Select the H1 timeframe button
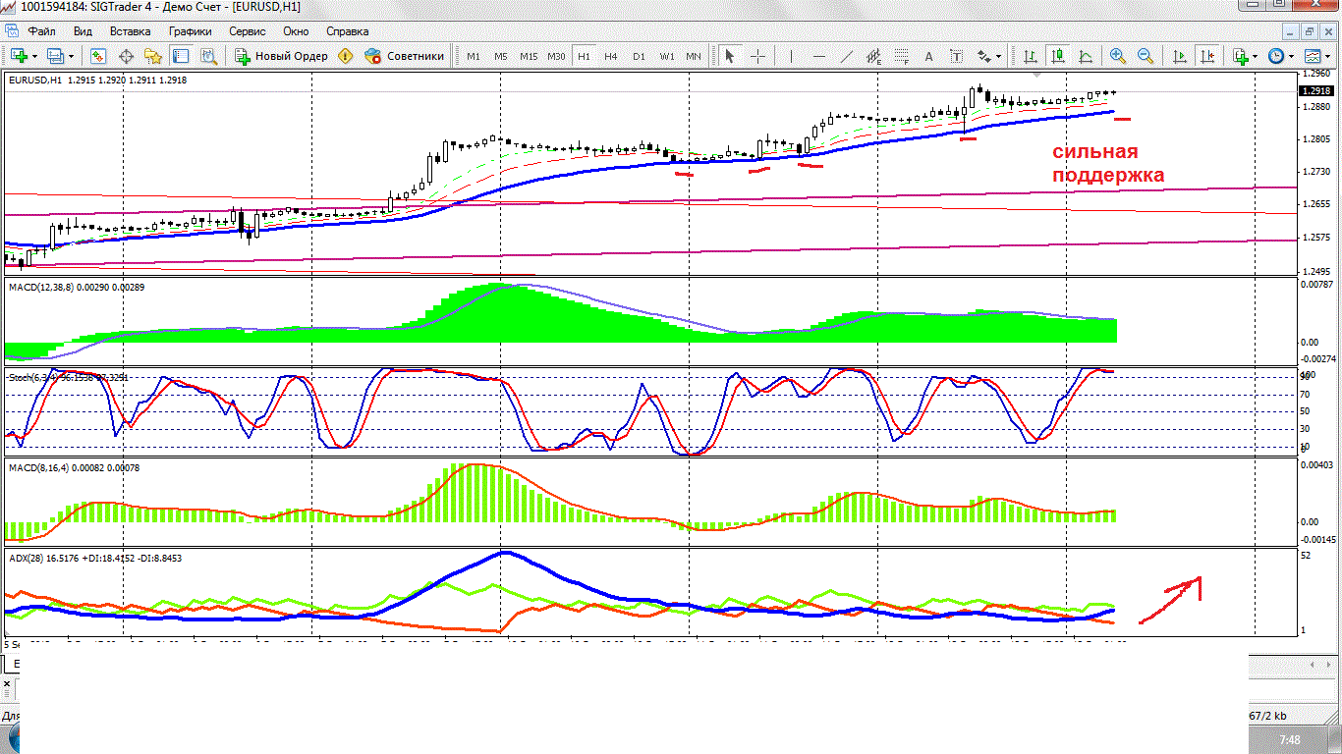This screenshot has width=1342, height=754. click(x=584, y=56)
